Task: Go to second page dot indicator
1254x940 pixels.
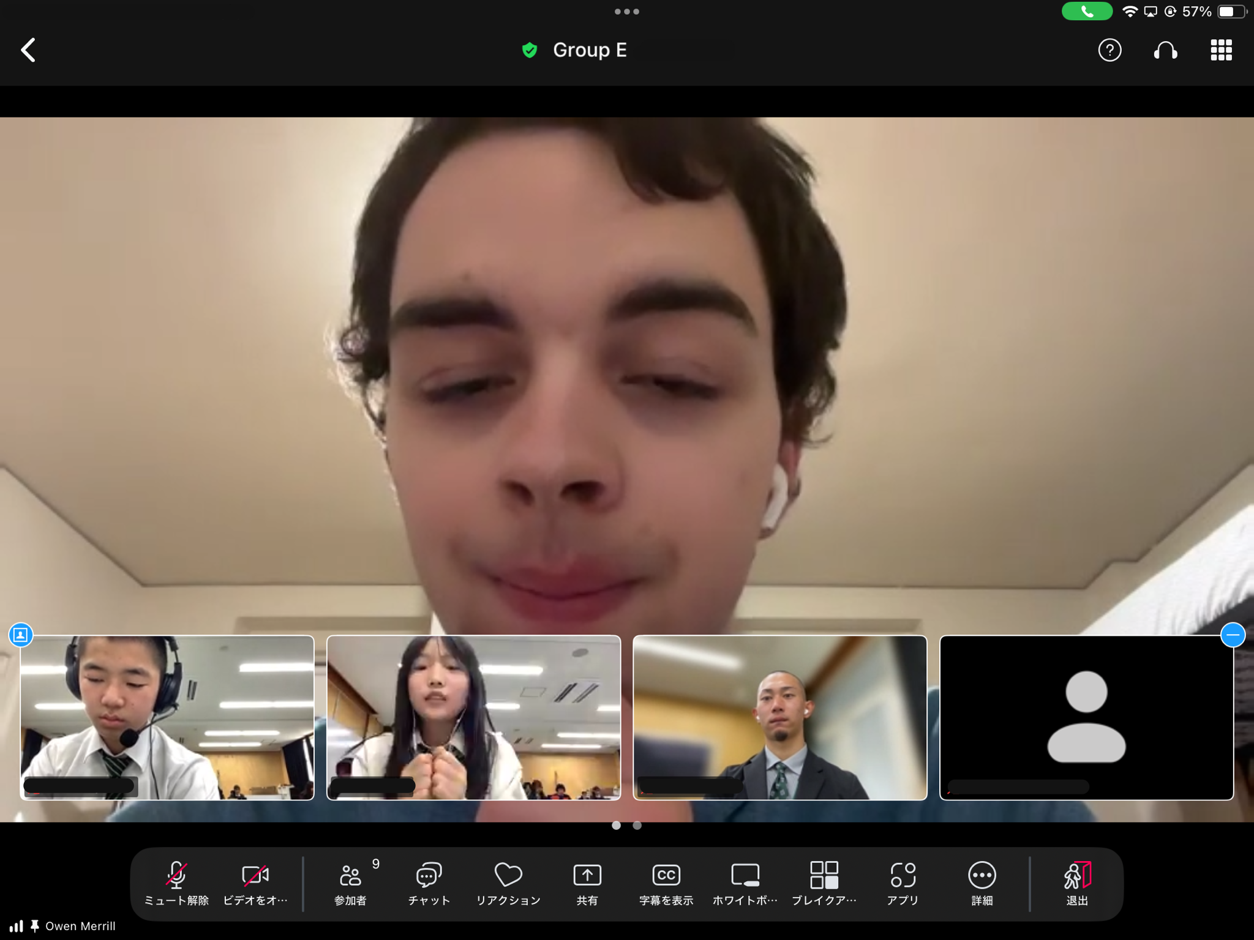Action: pyautogui.click(x=637, y=826)
